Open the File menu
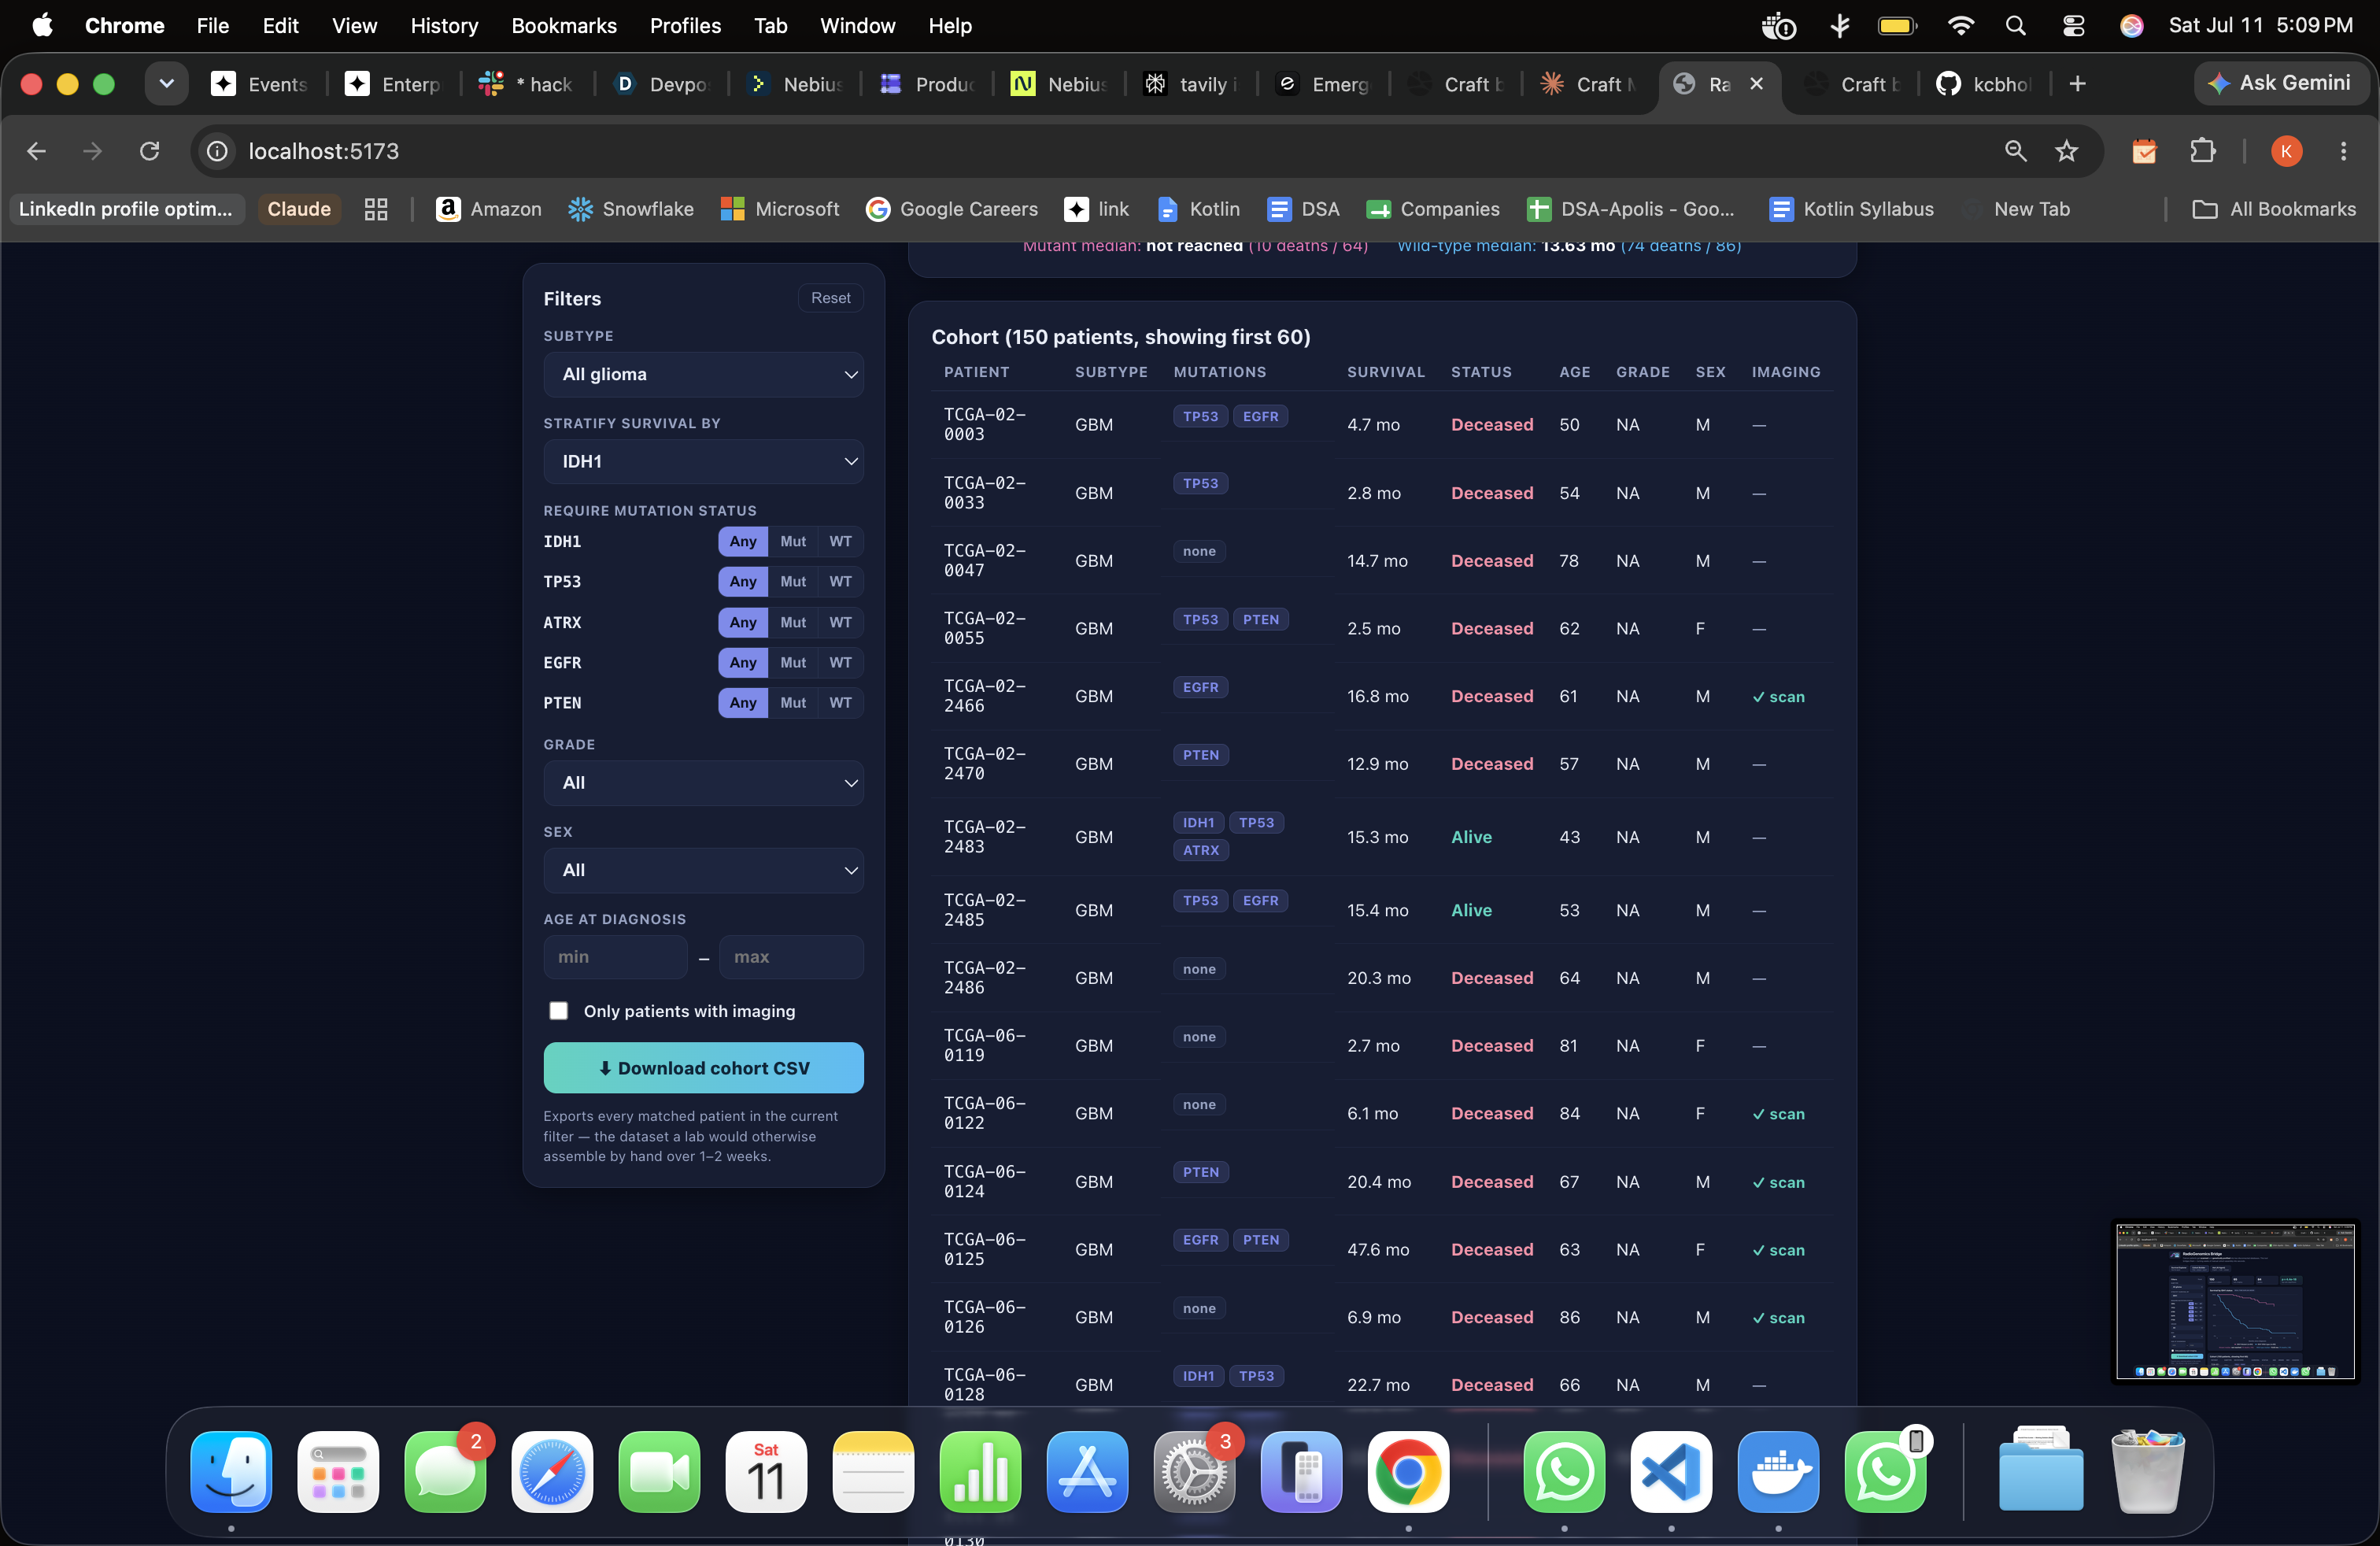This screenshot has height=1546, width=2380. click(x=212, y=26)
